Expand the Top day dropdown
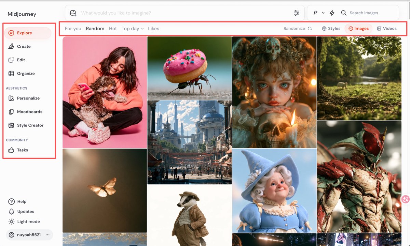410x246 pixels. tap(133, 29)
